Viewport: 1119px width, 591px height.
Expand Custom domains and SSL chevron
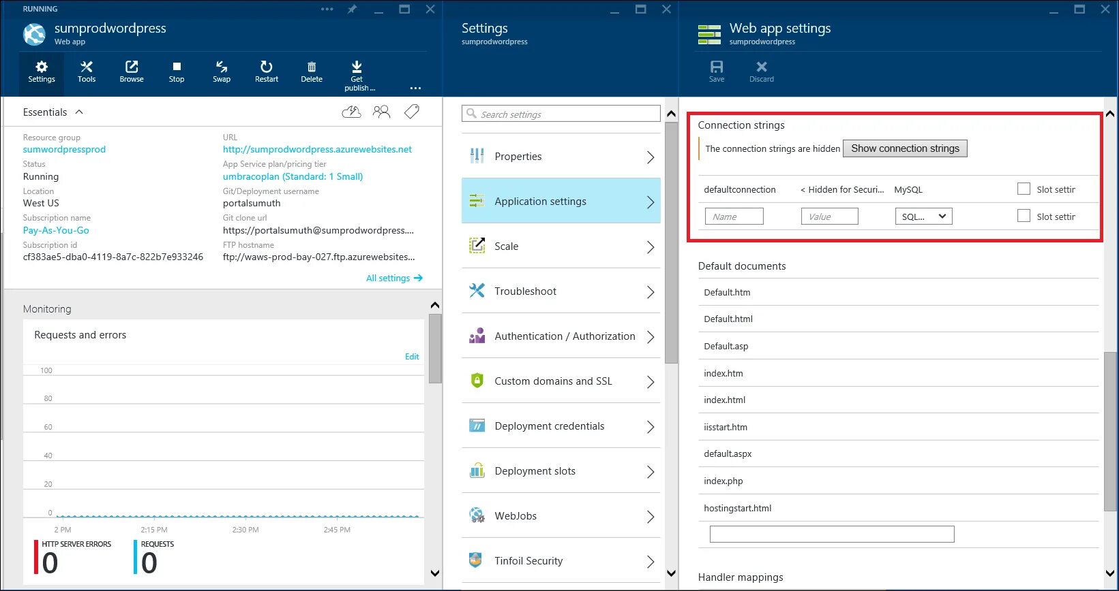651,382
